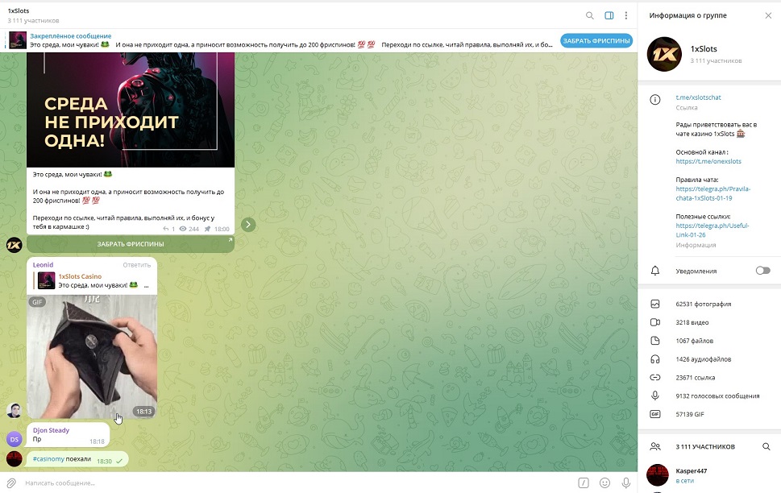Viewport: 781px width, 493px height.
Task: Click the forward arrow beside the post
Action: 248,225
